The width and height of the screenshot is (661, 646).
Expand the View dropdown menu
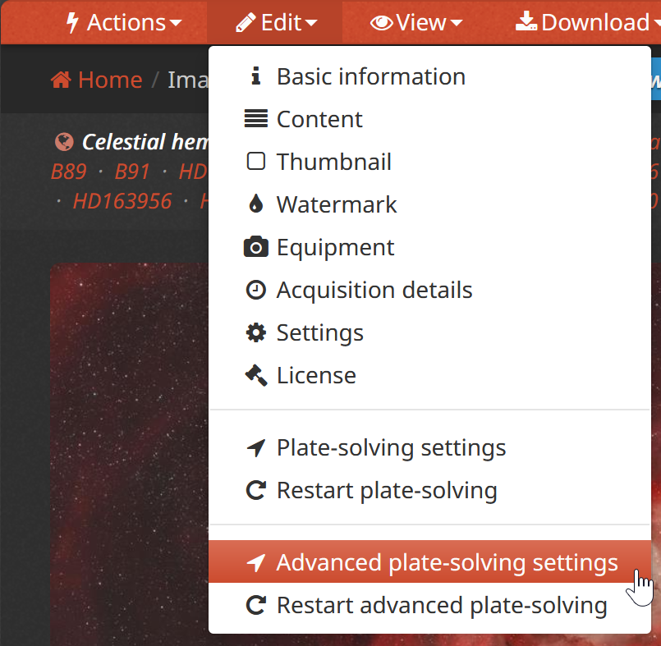(x=416, y=22)
